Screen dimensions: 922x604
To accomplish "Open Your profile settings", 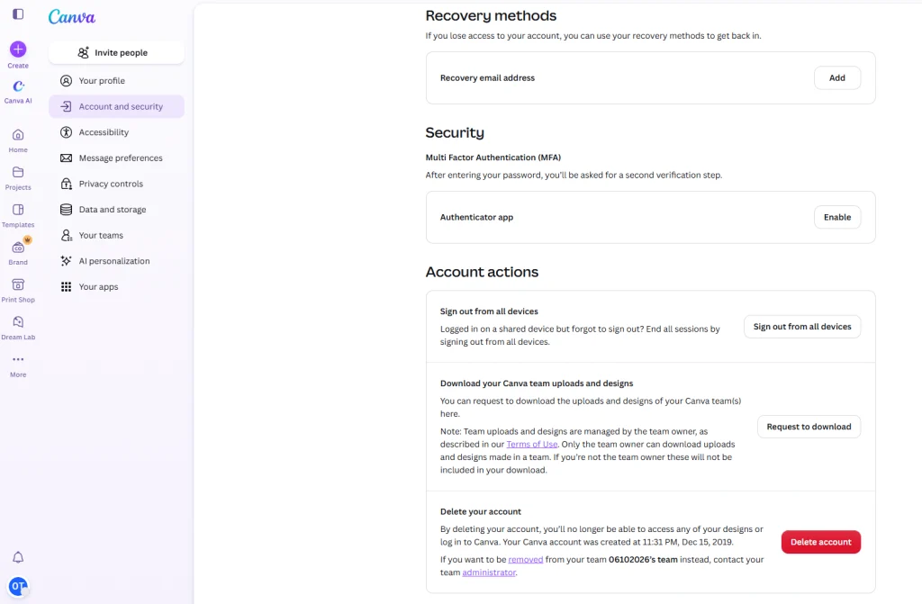I will coord(116,81).
